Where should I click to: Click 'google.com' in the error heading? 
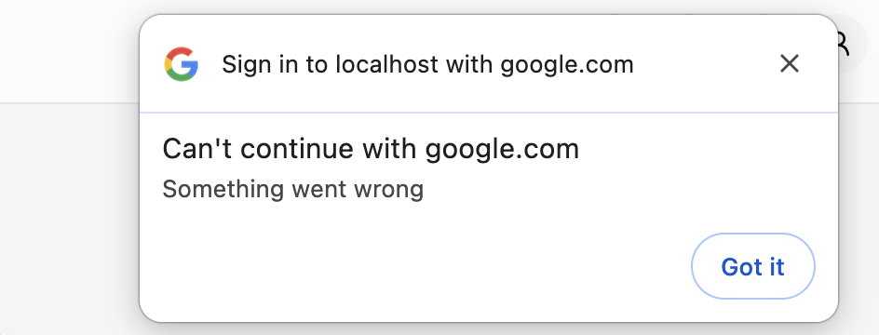(x=502, y=150)
